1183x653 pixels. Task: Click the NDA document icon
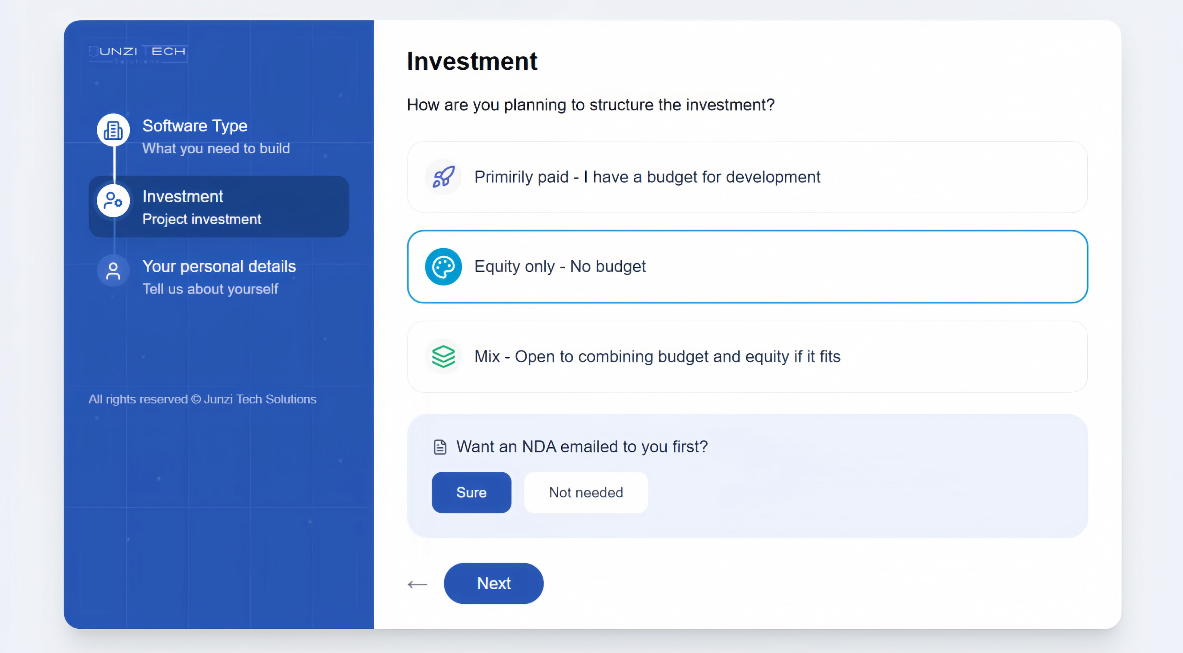point(440,447)
